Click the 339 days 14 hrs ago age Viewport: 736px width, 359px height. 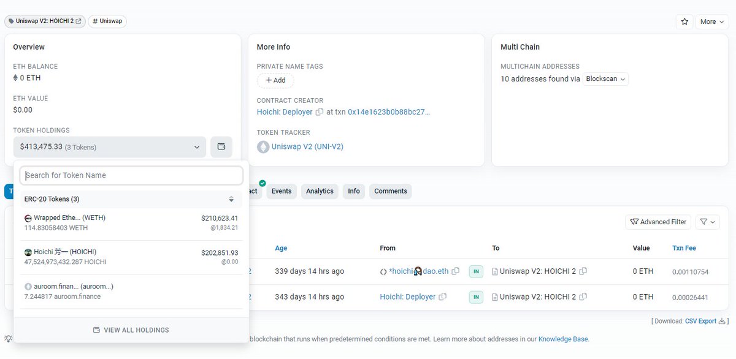tap(309, 271)
